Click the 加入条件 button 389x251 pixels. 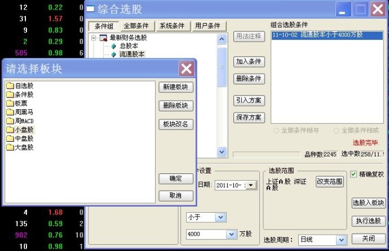click(249, 62)
